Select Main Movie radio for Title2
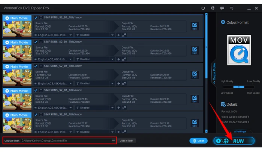Image resolution: width=262 pixels, height=152 pixels. pos(7,42)
